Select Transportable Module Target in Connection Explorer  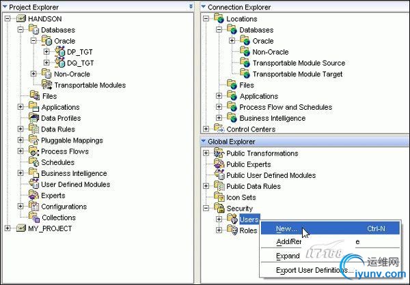[297, 74]
